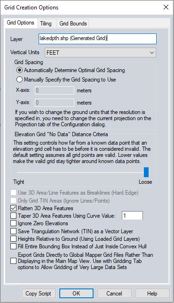Click the taper curve value field
The width and height of the screenshot is (174, 303).
(x=132, y=215)
